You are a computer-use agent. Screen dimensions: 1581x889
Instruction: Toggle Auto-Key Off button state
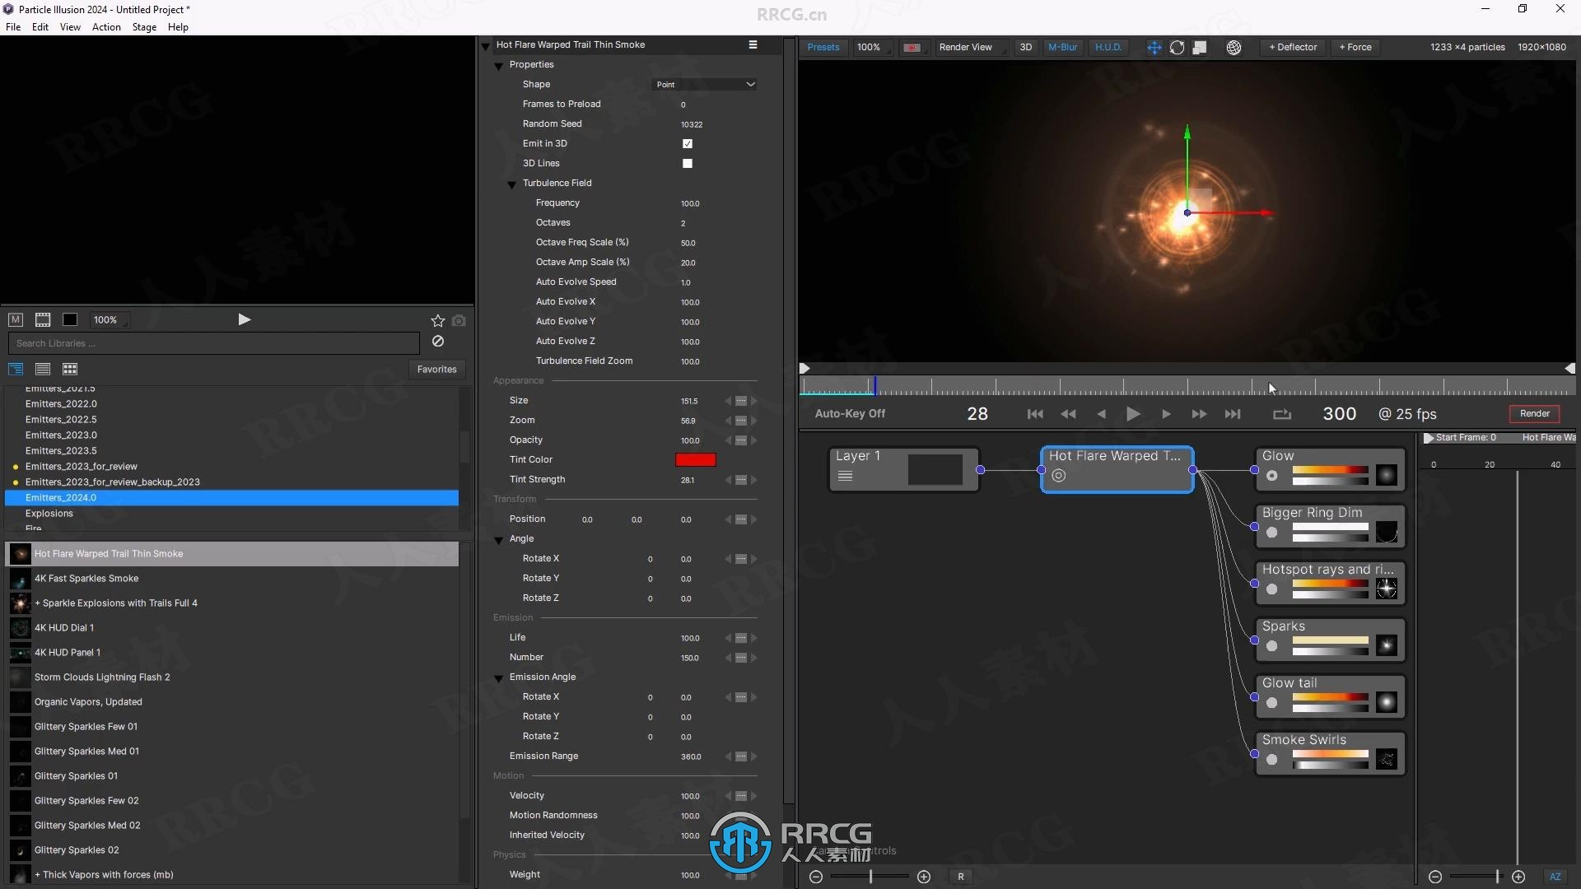pyautogui.click(x=851, y=413)
